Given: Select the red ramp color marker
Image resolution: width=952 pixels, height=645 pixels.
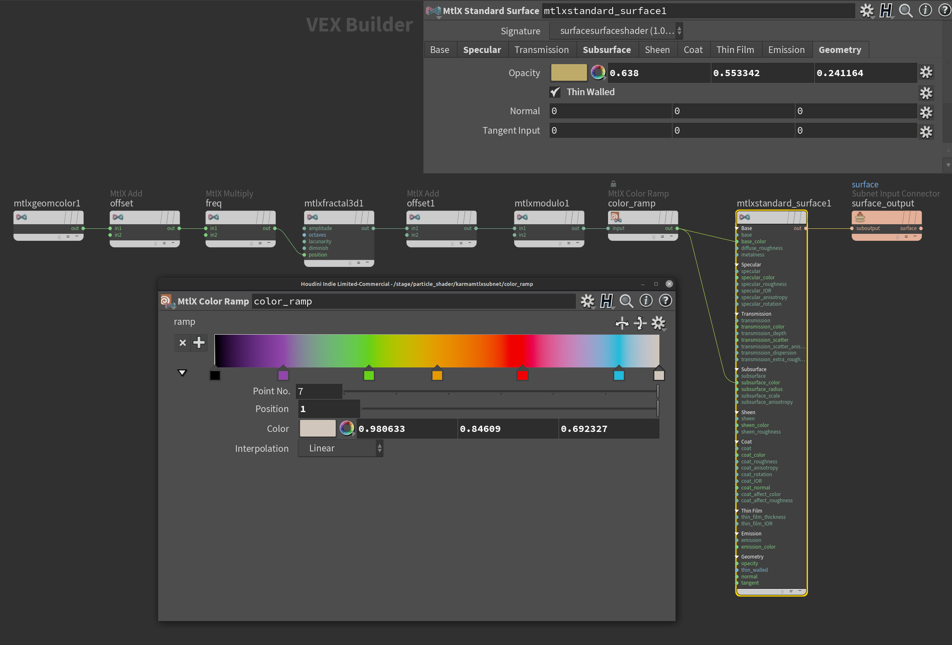Looking at the screenshot, I should click(522, 375).
